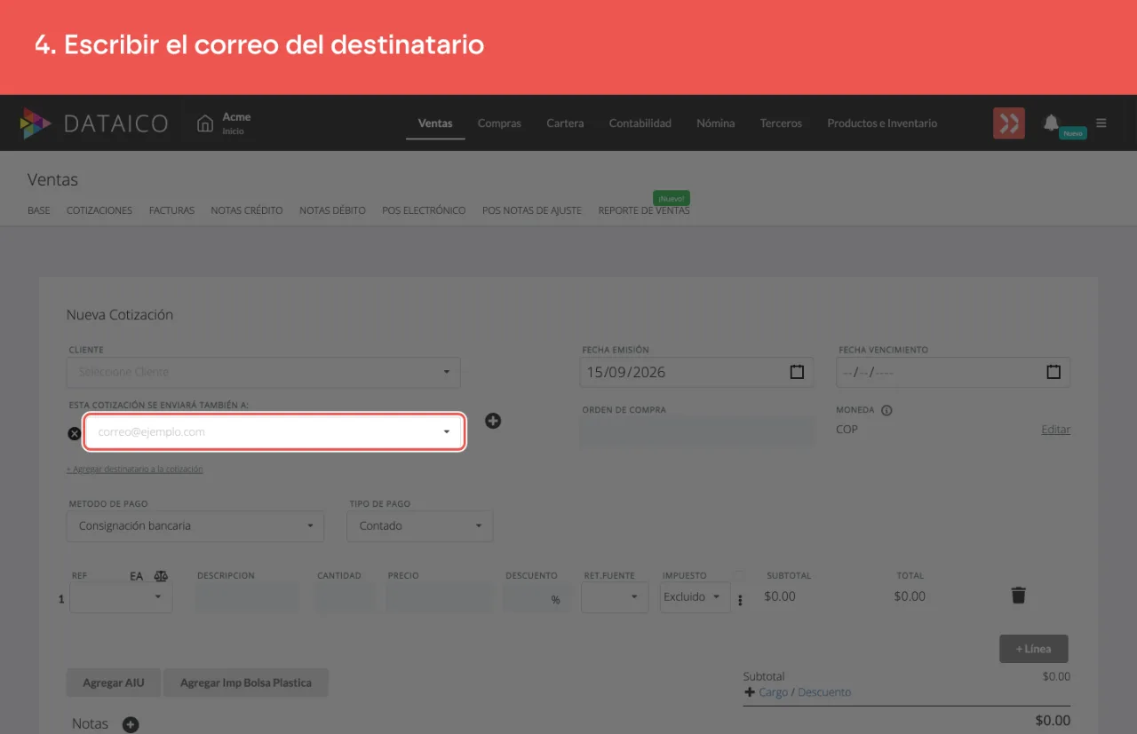The image size is (1137, 734).
Task: Open the Cliente selection dropdown
Action: [264, 372]
